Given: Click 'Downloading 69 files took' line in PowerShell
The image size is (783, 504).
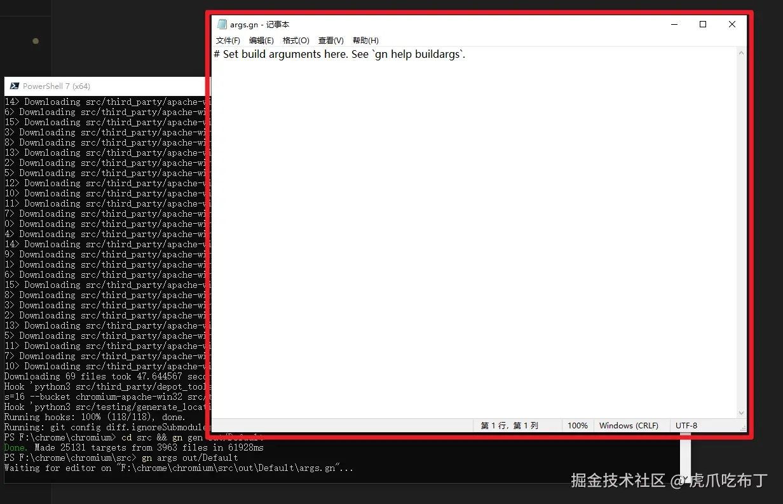Looking at the screenshot, I should click(x=107, y=376).
